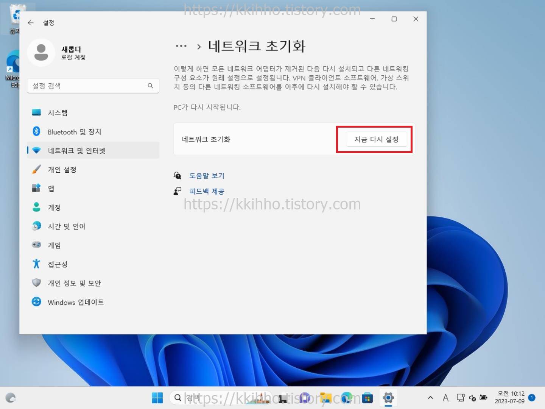545x409 pixels.
Task: Click the Bluetooth icon in sidebar
Action: tap(36, 131)
